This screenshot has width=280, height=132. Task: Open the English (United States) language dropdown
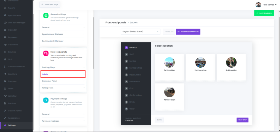pos(141,32)
